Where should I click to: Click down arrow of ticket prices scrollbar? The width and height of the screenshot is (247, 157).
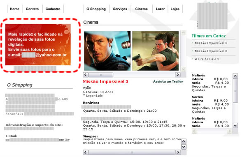click(x=235, y=125)
